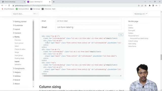162x91 pixels.
Task: Open Floating labels page
Action: click(19, 58)
